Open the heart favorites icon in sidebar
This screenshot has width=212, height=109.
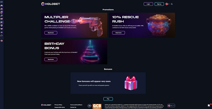tap(2, 29)
